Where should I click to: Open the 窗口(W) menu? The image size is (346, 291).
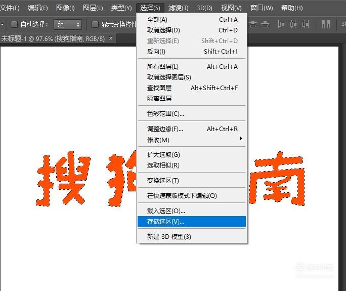262,8
